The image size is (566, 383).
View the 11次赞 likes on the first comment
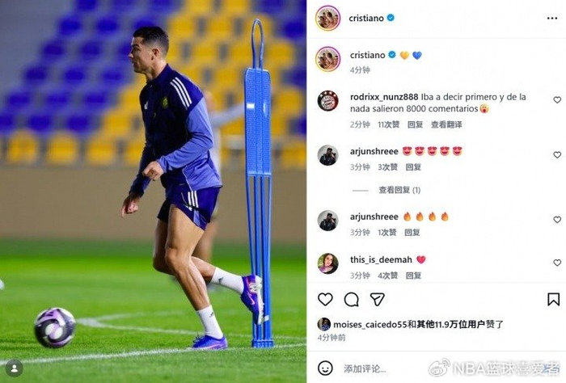pos(388,124)
